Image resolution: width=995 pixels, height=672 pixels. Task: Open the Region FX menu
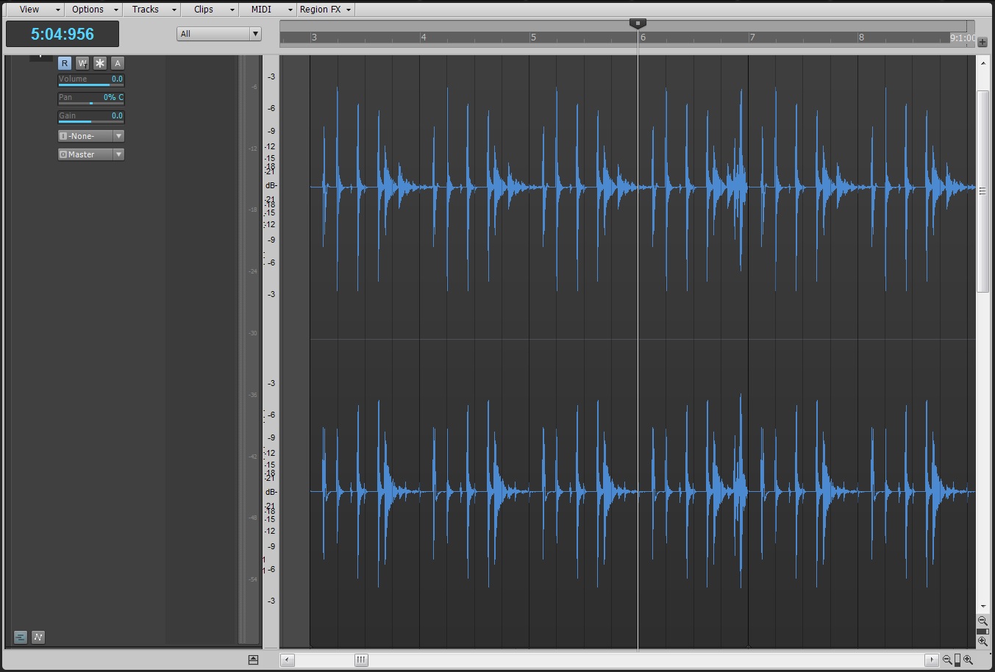tap(321, 9)
